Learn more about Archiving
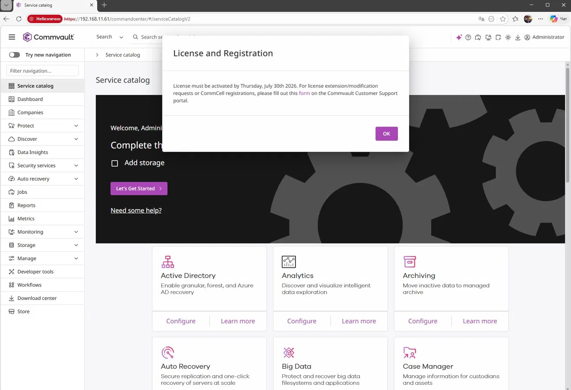Viewport: 571px width, 390px height. pyautogui.click(x=480, y=321)
